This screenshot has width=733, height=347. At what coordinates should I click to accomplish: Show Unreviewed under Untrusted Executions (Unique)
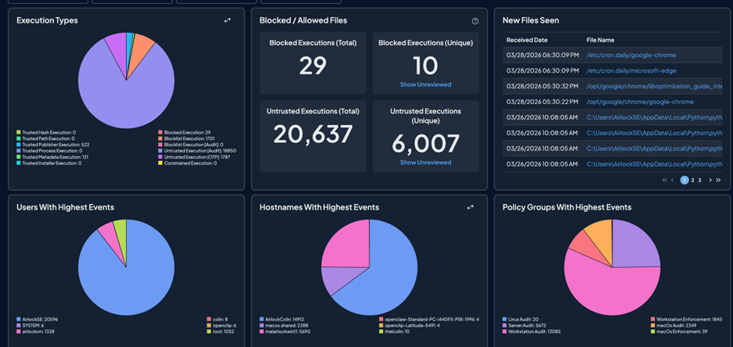click(x=425, y=163)
